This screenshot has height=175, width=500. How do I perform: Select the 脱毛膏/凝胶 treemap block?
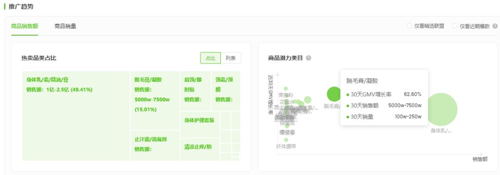(155, 100)
